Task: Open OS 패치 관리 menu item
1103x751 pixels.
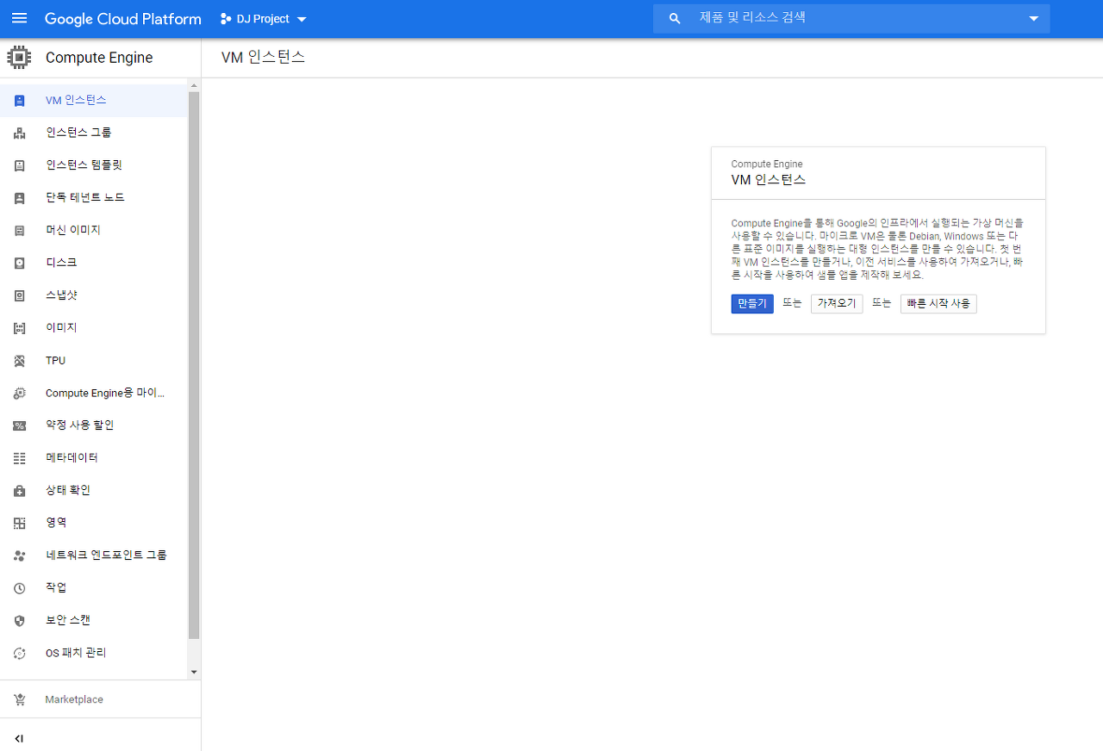Action: (x=94, y=654)
